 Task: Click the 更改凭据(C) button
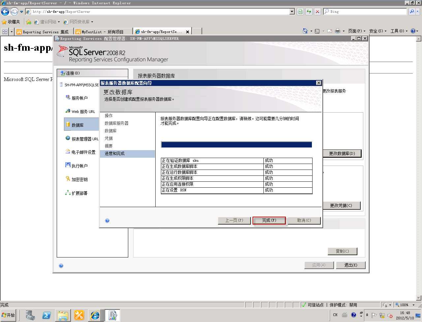pyautogui.click(x=341, y=205)
